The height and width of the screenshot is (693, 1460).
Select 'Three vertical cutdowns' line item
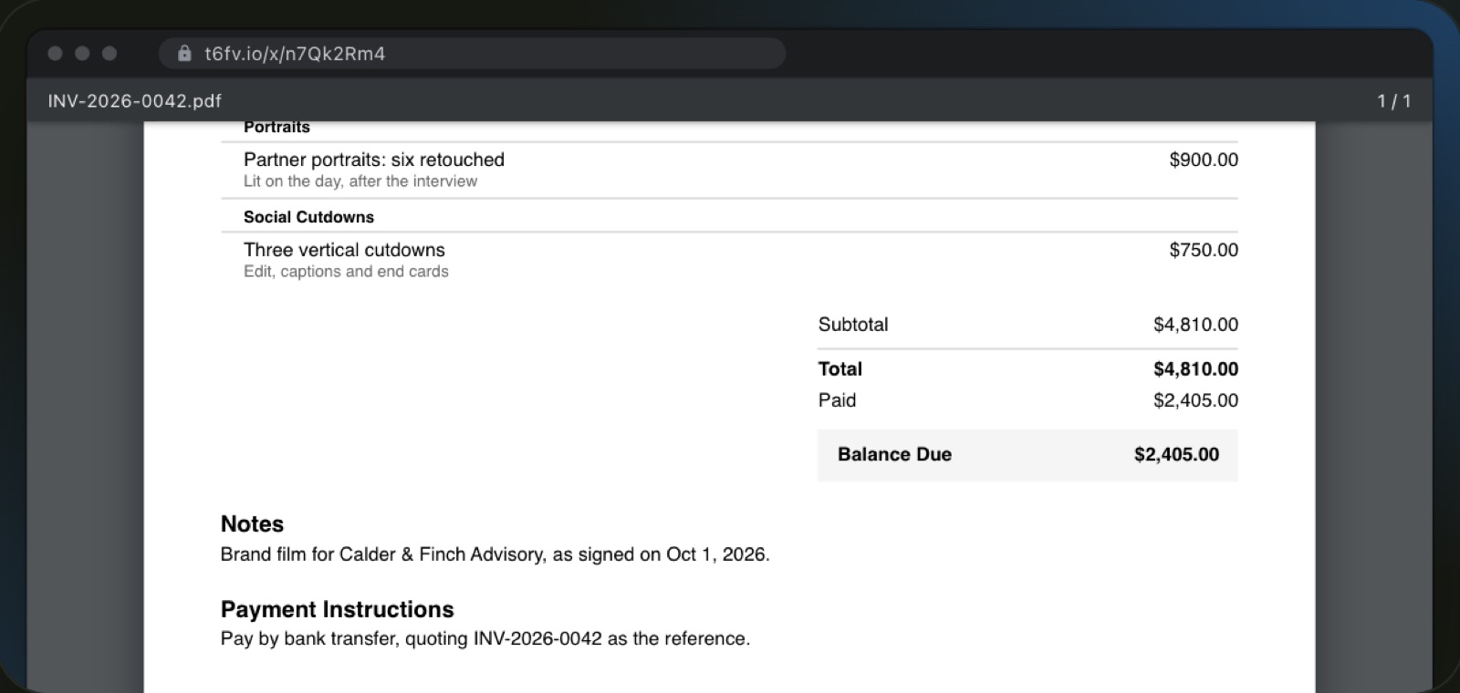pyautogui.click(x=344, y=250)
